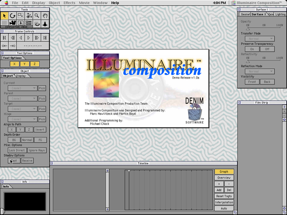Select the hand pan tool
The width and height of the screenshot is (287, 215).
tap(45, 16)
